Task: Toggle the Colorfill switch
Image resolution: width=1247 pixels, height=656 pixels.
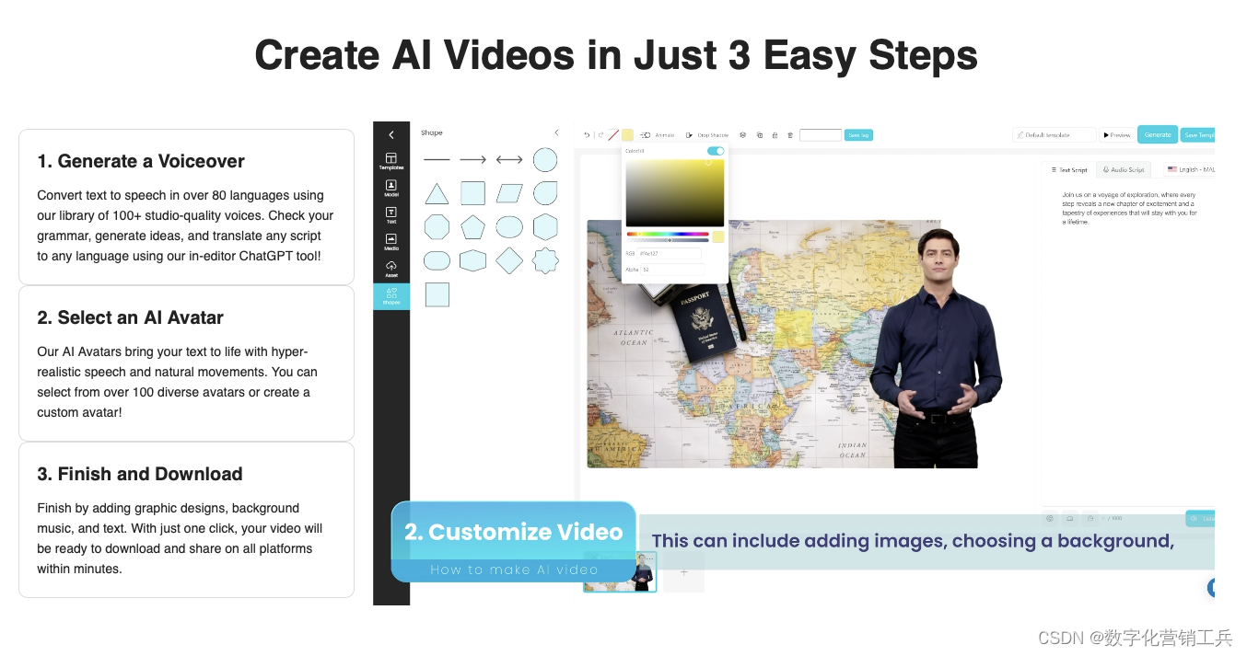Action: [x=716, y=151]
